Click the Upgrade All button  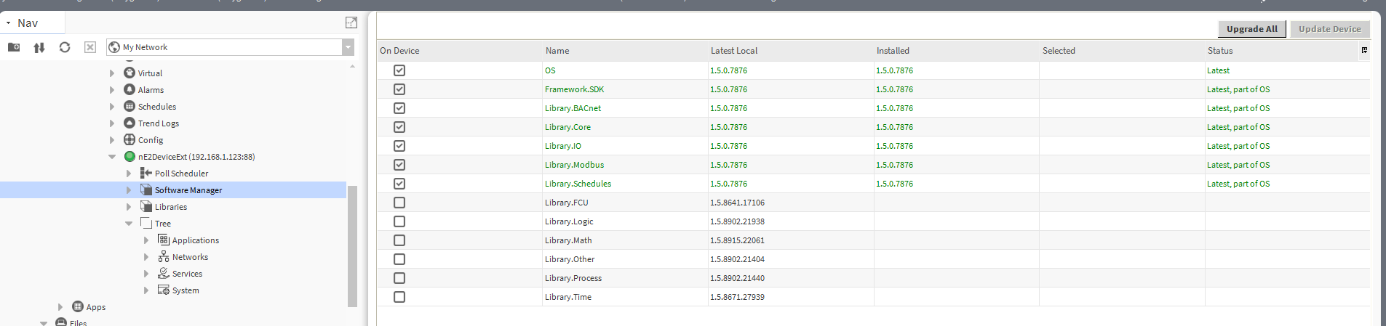[1251, 29]
